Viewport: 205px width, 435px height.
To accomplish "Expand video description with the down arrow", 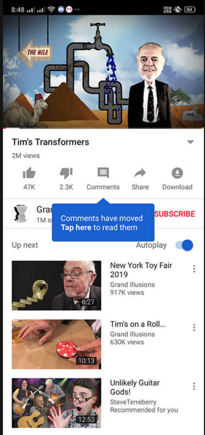I will click(x=191, y=142).
